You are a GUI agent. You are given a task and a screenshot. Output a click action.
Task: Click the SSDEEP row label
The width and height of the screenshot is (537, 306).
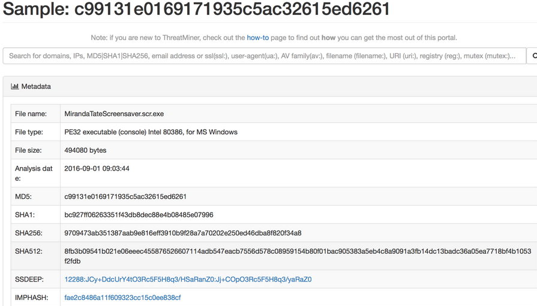click(x=29, y=279)
